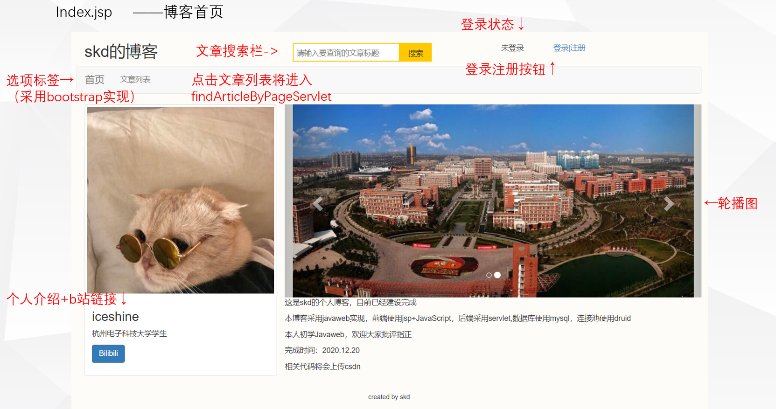Click the skd的博客 site title
Viewport: 776px width, 409px height.
click(x=121, y=51)
